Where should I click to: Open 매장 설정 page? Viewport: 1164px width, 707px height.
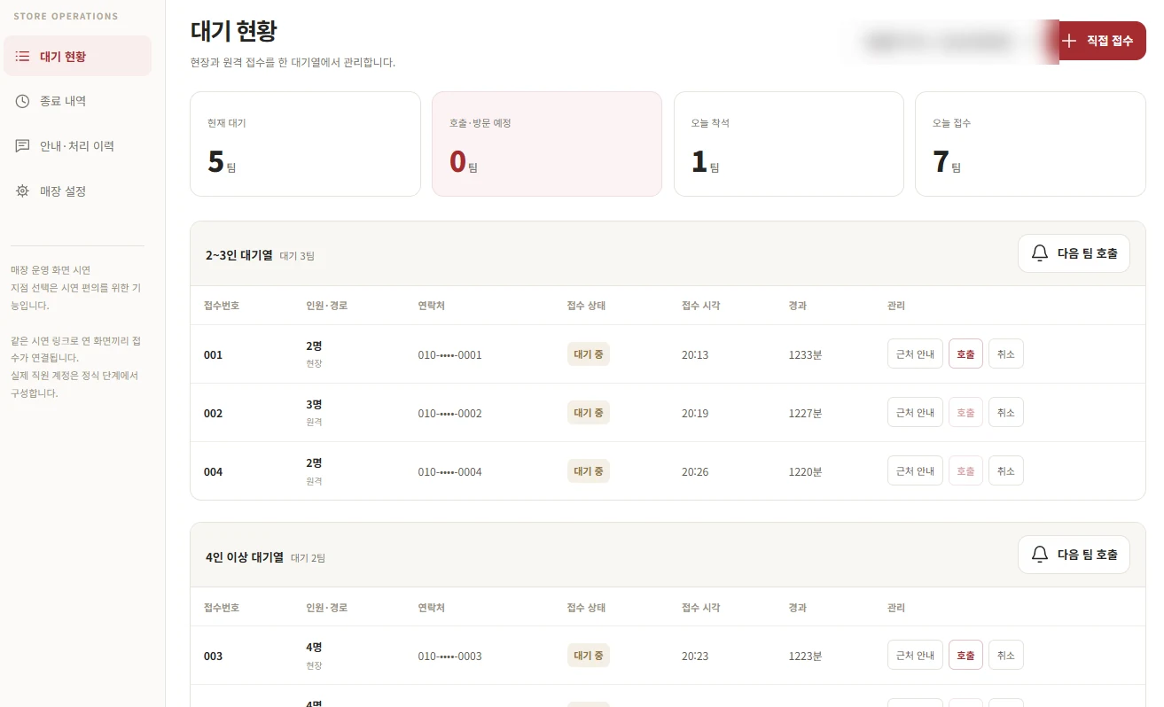[78, 191]
